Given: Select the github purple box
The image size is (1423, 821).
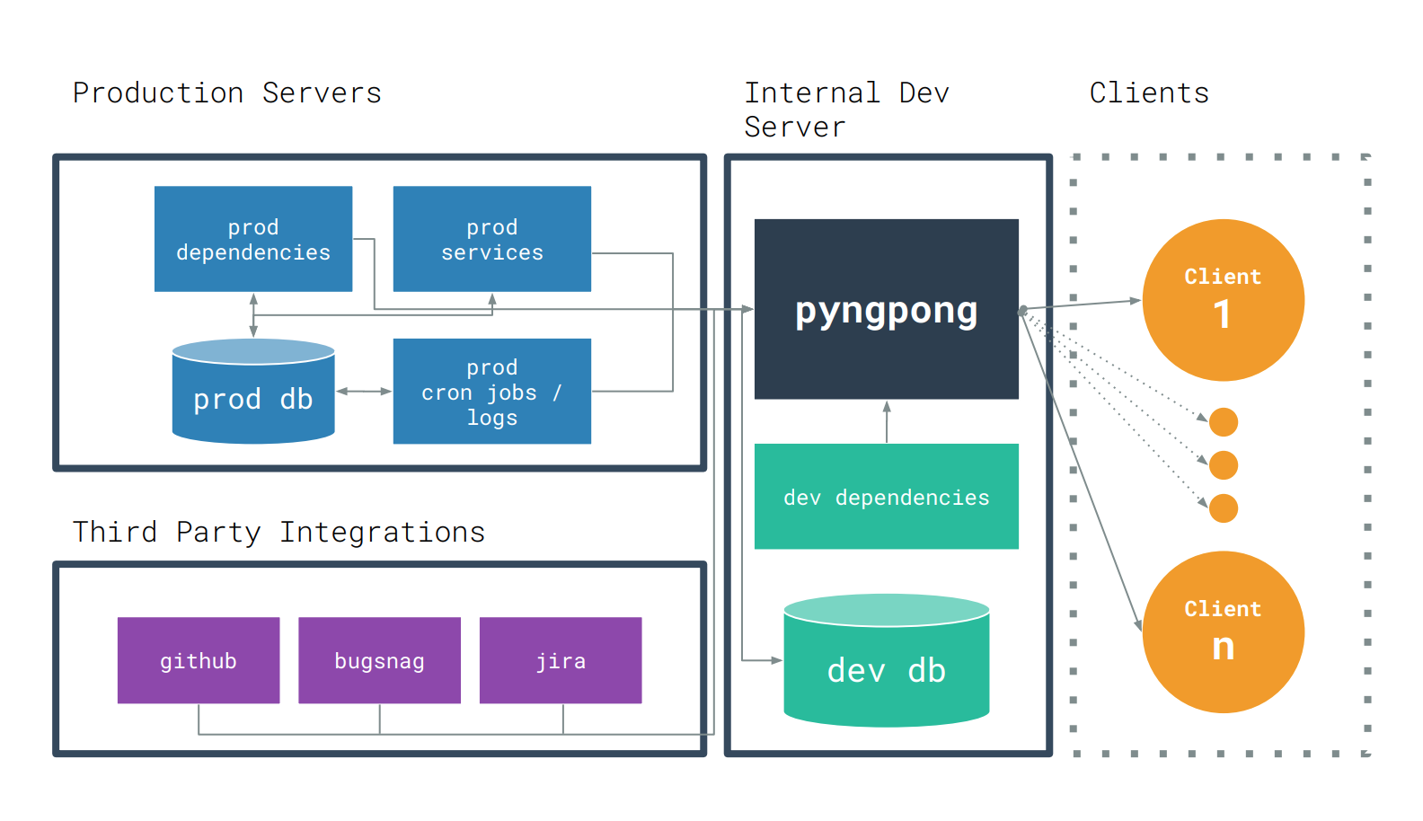Looking at the screenshot, I should click(x=199, y=660).
